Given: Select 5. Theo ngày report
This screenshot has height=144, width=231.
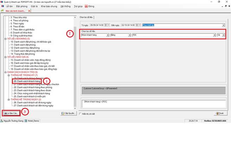Looking at the screenshot, I should coord(17,24).
